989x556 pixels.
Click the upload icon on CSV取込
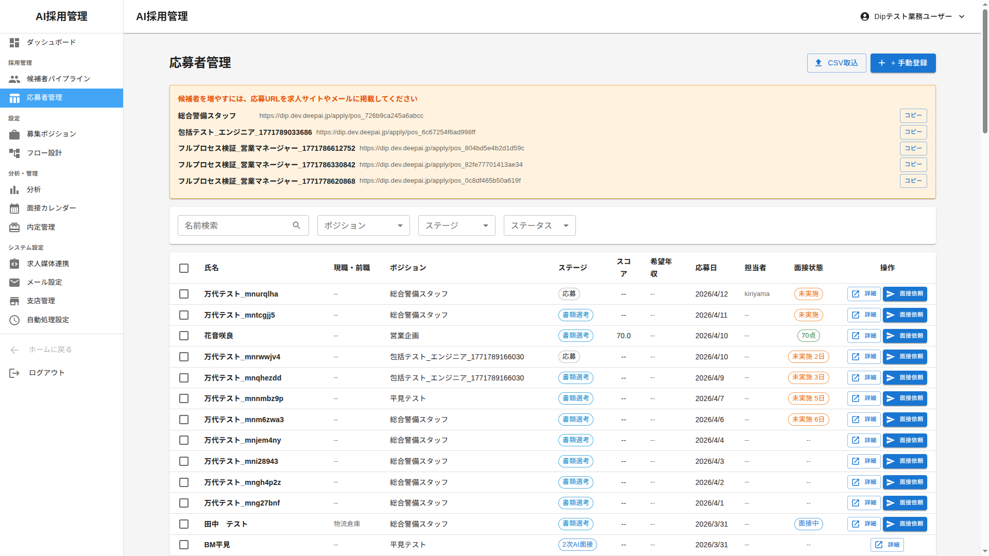pos(819,63)
